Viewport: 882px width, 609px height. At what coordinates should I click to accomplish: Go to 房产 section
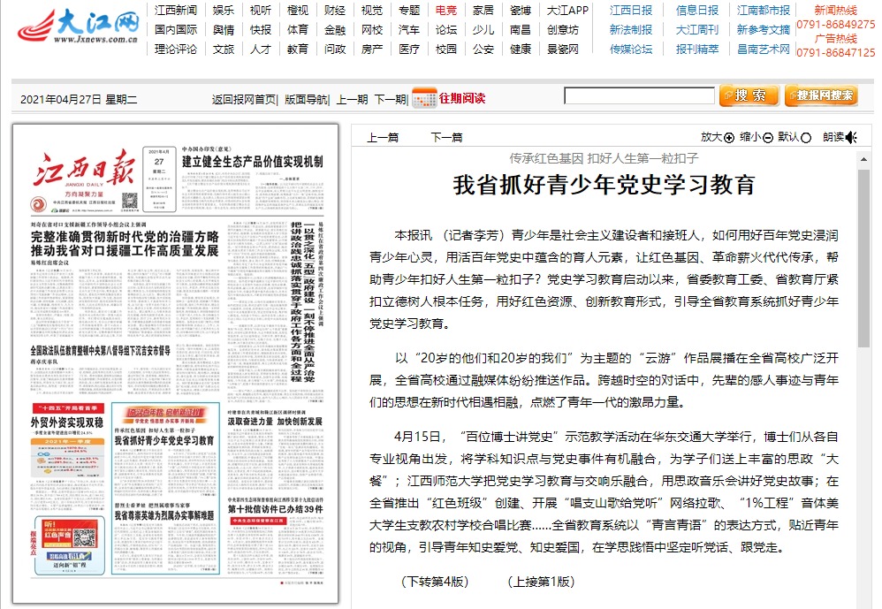point(372,49)
